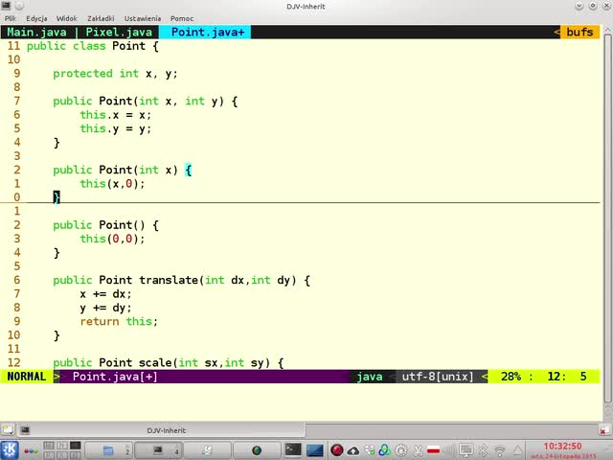The height and width of the screenshot is (460, 613).
Task: Open the cloud upload tray icon
Action: click(353, 450)
